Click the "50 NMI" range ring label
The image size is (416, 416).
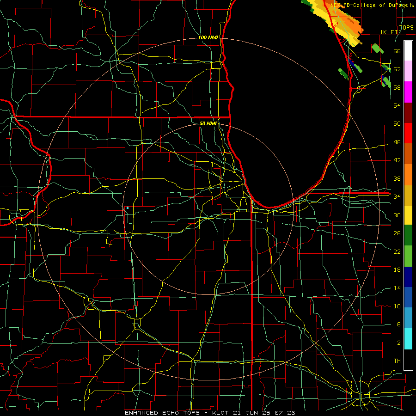tap(208, 123)
